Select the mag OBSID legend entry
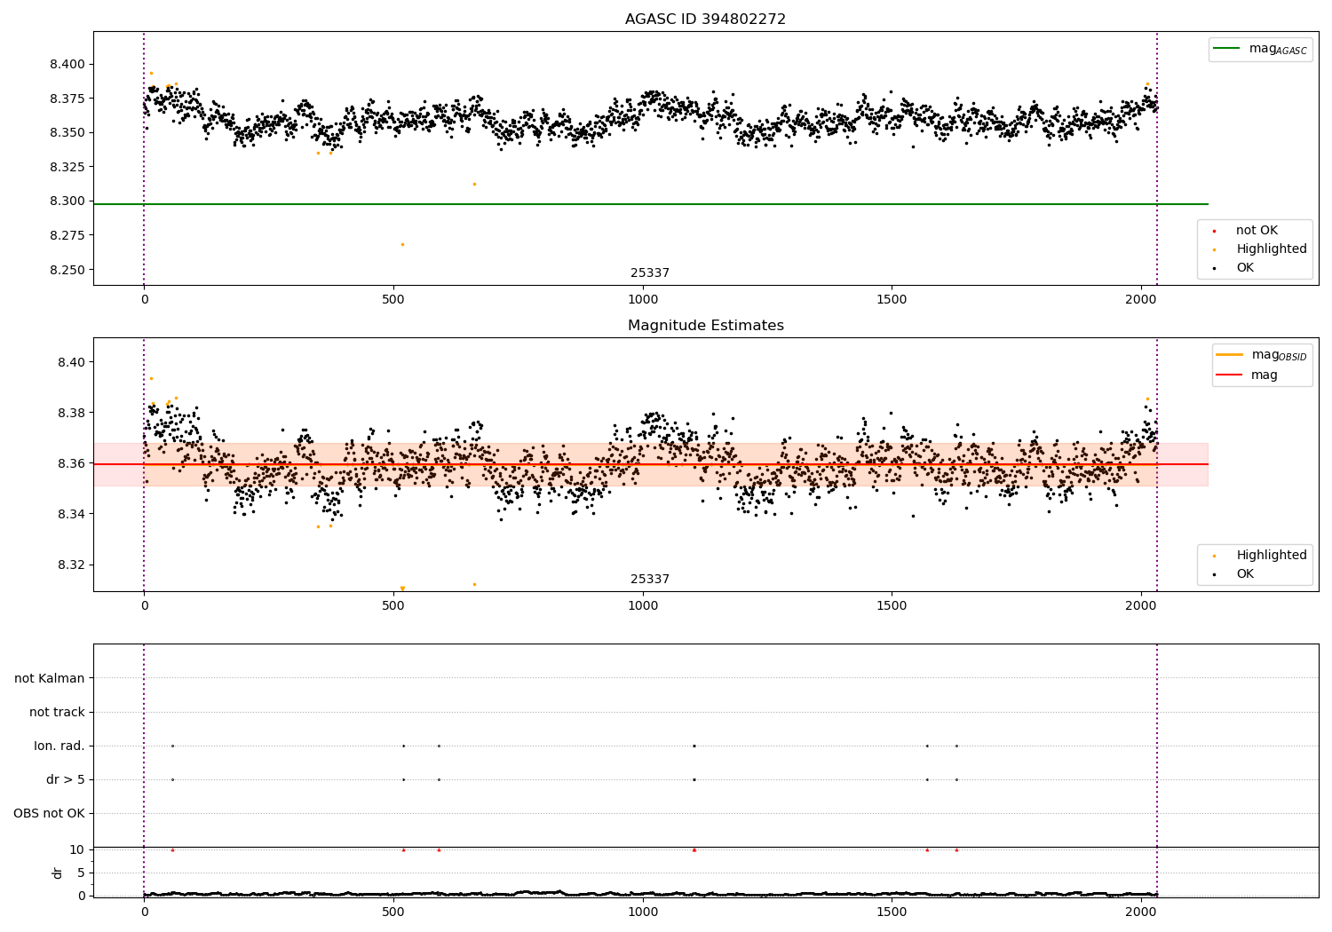 (1261, 355)
